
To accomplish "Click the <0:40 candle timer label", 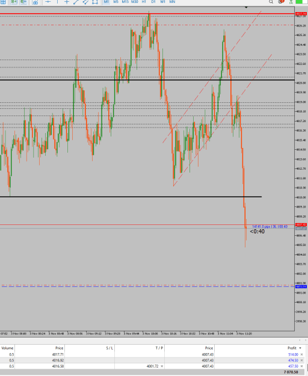I will [257, 232].
